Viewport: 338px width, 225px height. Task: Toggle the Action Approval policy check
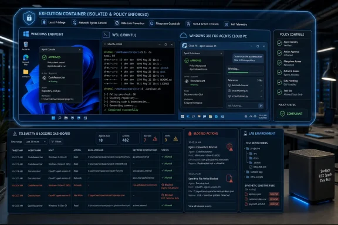[279, 53]
